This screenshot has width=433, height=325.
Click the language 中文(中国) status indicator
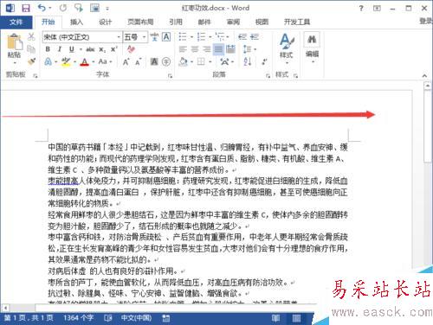tap(136, 318)
